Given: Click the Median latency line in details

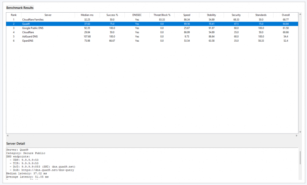Looking at the screenshot, I should point(27,174).
